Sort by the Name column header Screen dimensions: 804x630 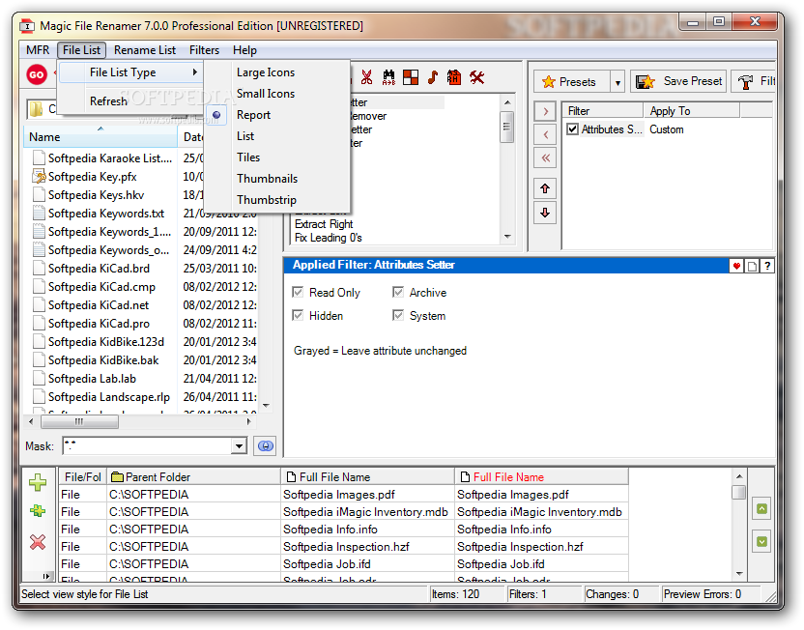tap(100, 137)
